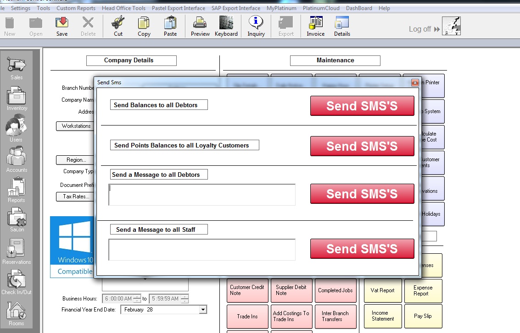Open the Settings menu
Screen dimensions: 520x333
(x=21, y=8)
